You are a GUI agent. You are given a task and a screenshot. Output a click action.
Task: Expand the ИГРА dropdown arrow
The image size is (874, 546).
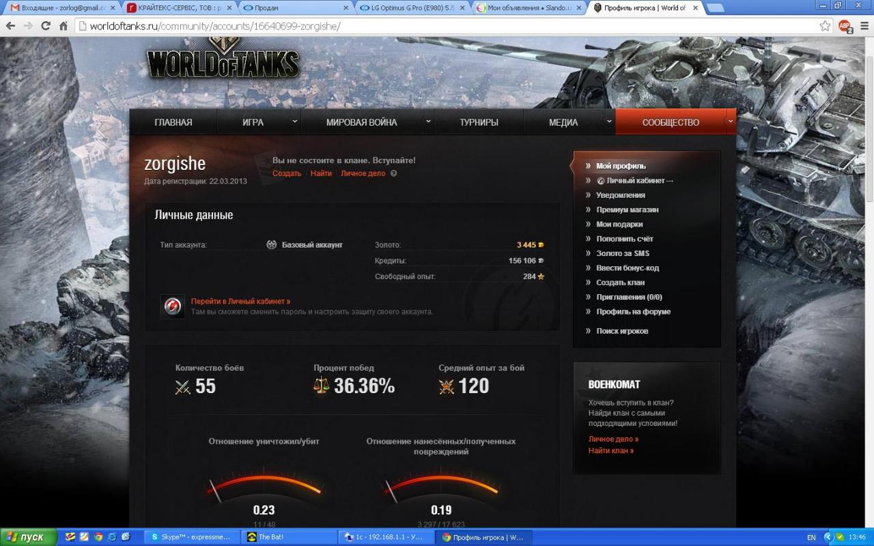click(x=295, y=121)
